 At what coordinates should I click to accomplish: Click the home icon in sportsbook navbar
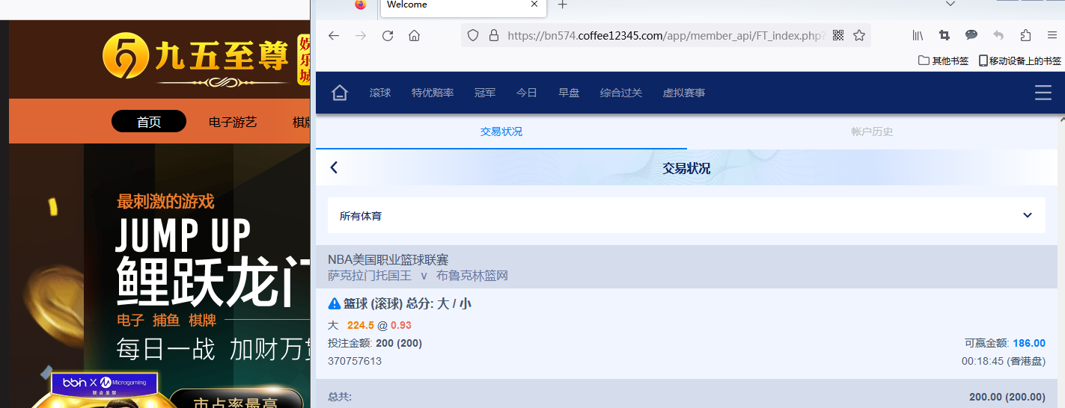[x=340, y=93]
